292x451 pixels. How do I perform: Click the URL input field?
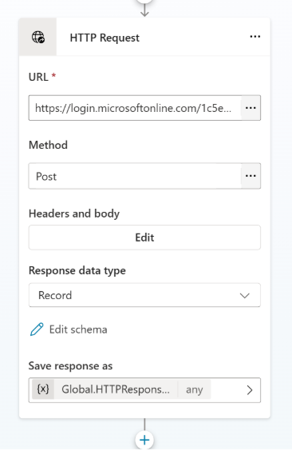(135, 108)
